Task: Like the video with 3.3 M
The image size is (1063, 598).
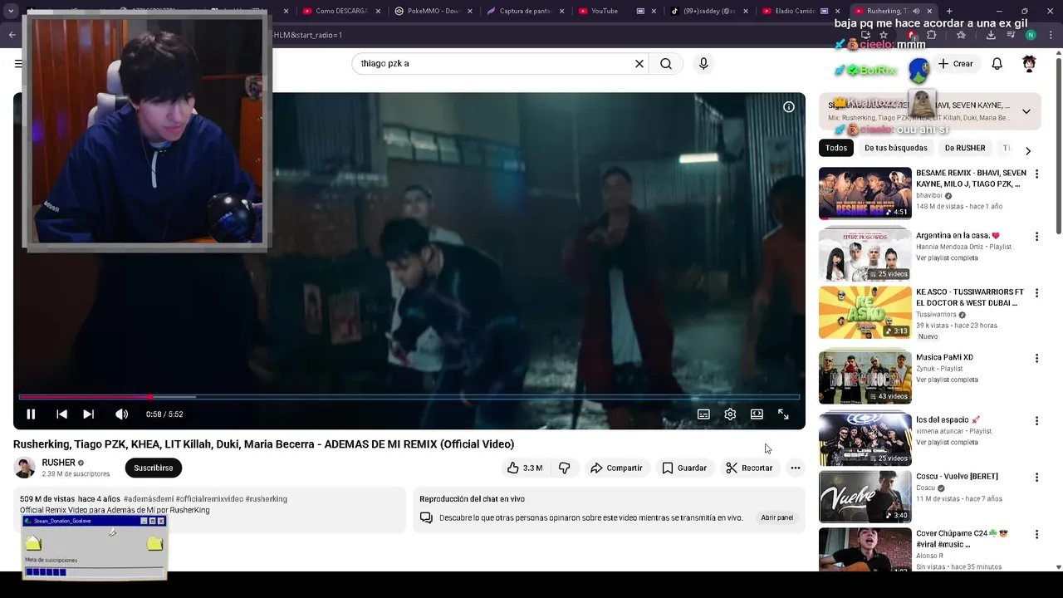Action: (x=525, y=468)
